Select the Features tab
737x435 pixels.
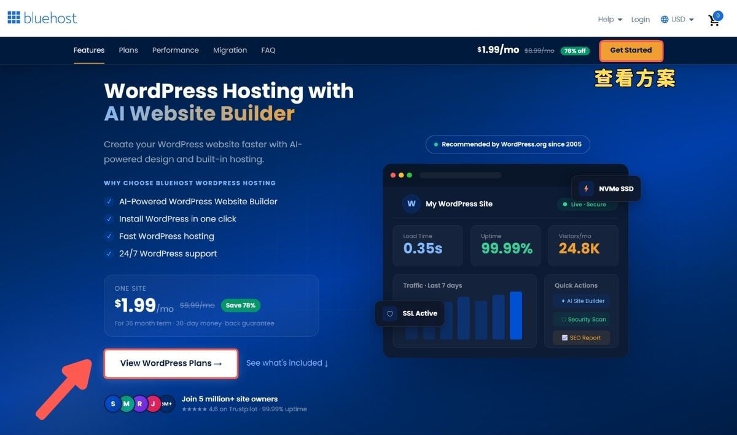89,50
